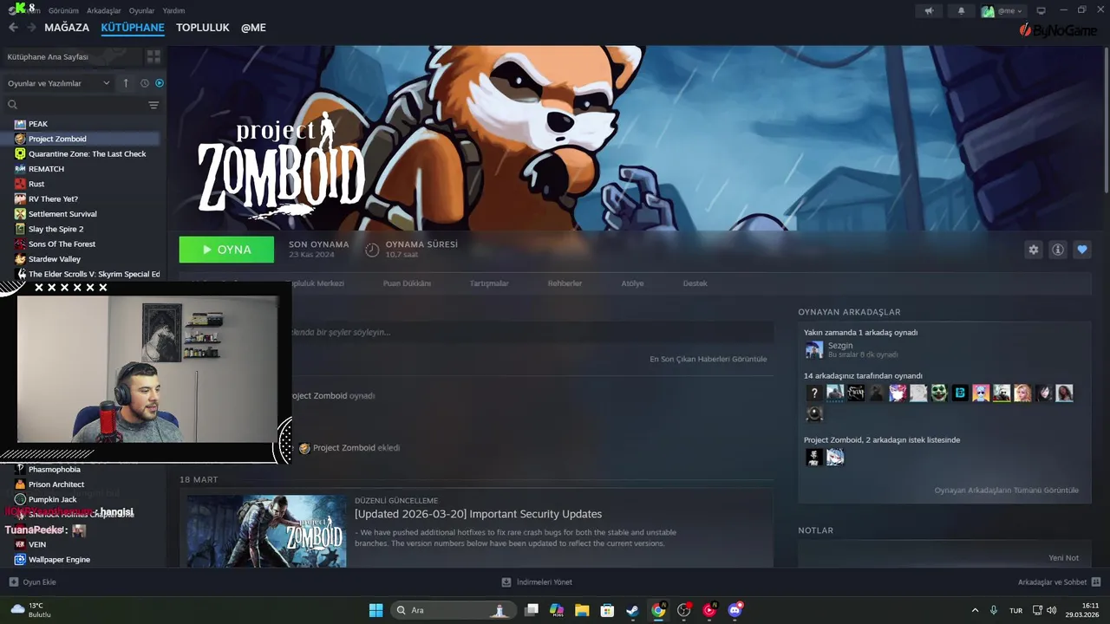Screen dimensions: 1110x624
Task: Filter library by recent activity clock icon
Action: 145,83
